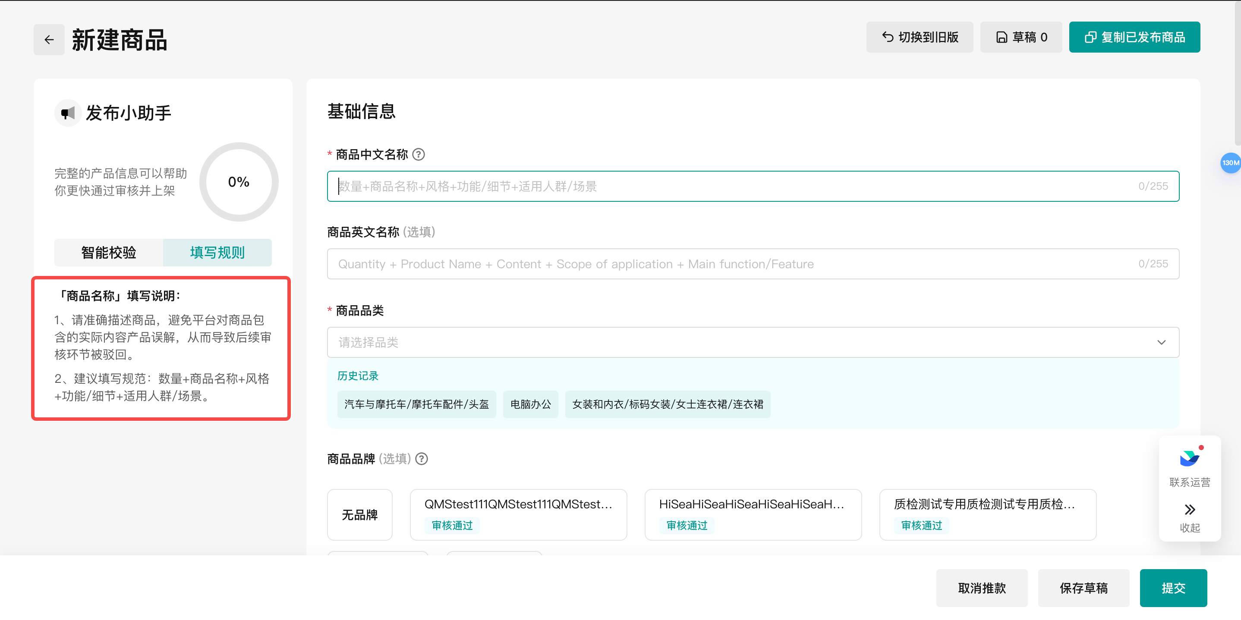Switch to the 填写规则 tab
This screenshot has height=620, width=1241.
(217, 253)
